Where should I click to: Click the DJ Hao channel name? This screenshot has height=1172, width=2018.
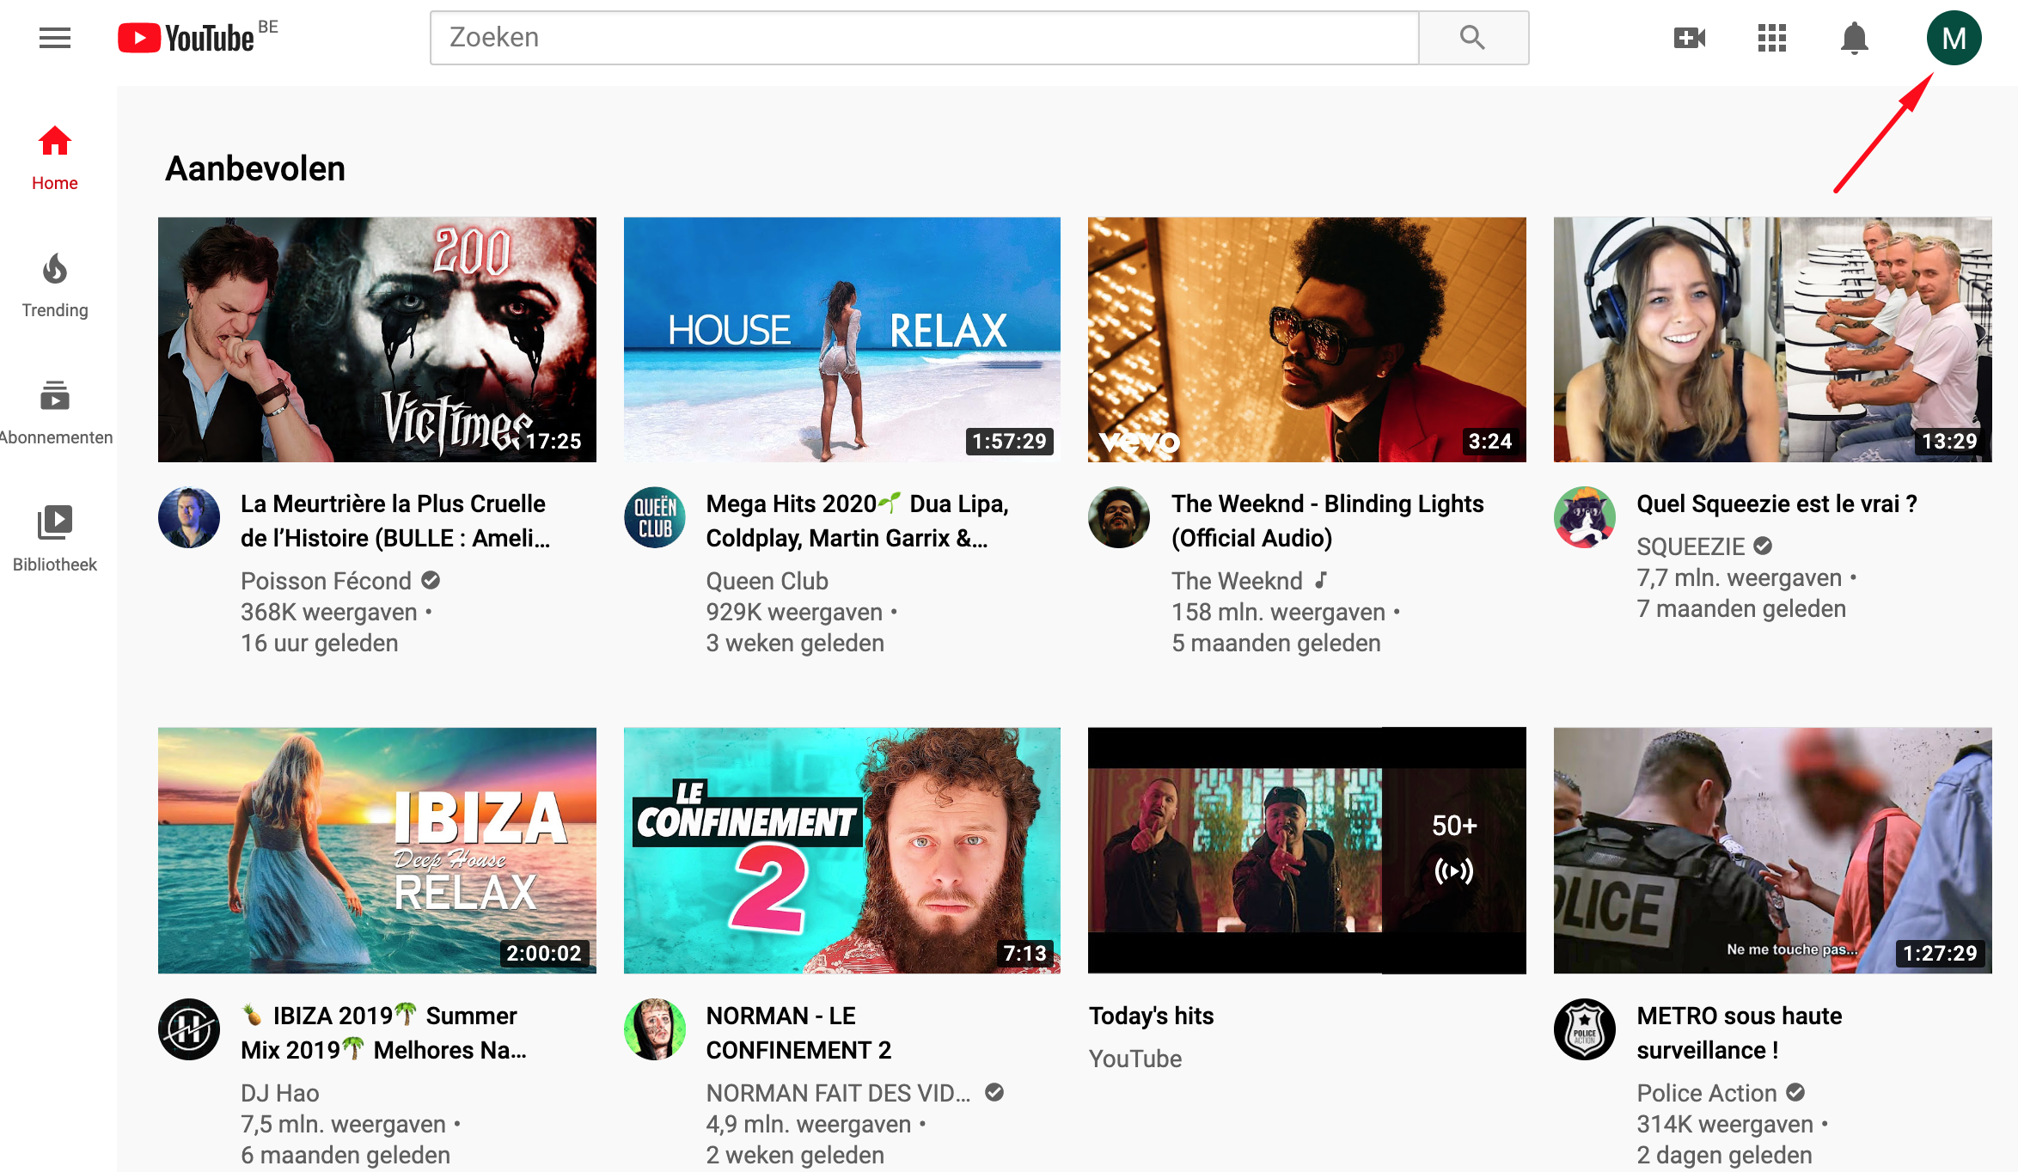point(279,1093)
